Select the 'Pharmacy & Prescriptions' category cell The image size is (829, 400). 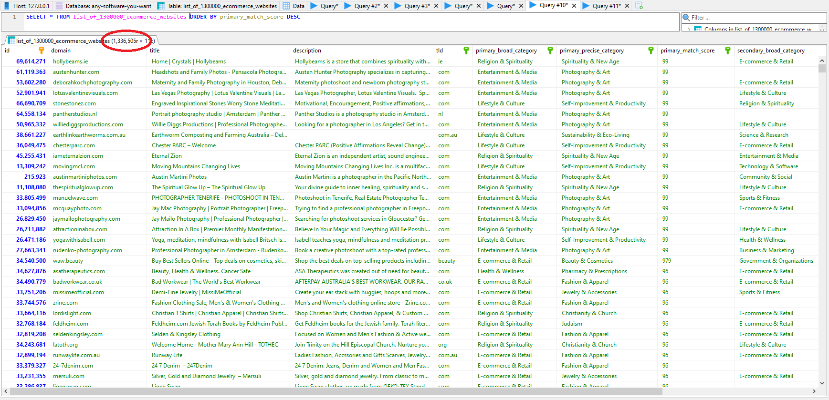(607, 271)
